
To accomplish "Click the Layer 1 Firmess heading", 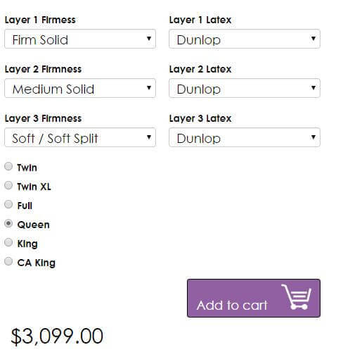I will 40,20.
